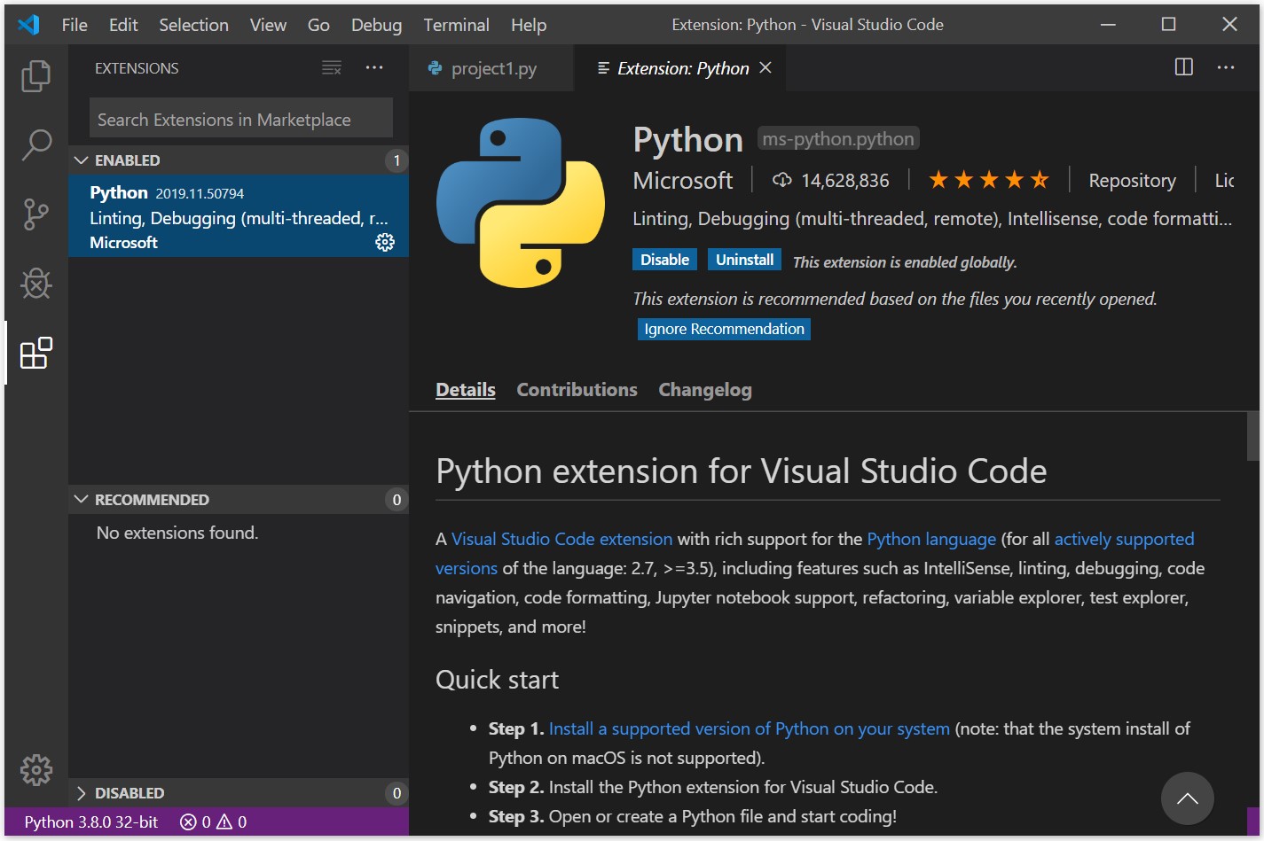Open the Explorer view in activity bar
The image size is (1264, 841).
click(x=35, y=75)
